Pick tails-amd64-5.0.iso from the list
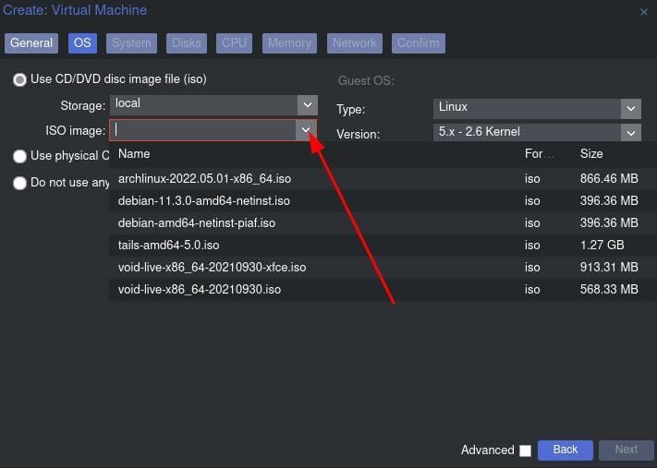Screen dimensions: 657x468 click(x=383, y=246)
